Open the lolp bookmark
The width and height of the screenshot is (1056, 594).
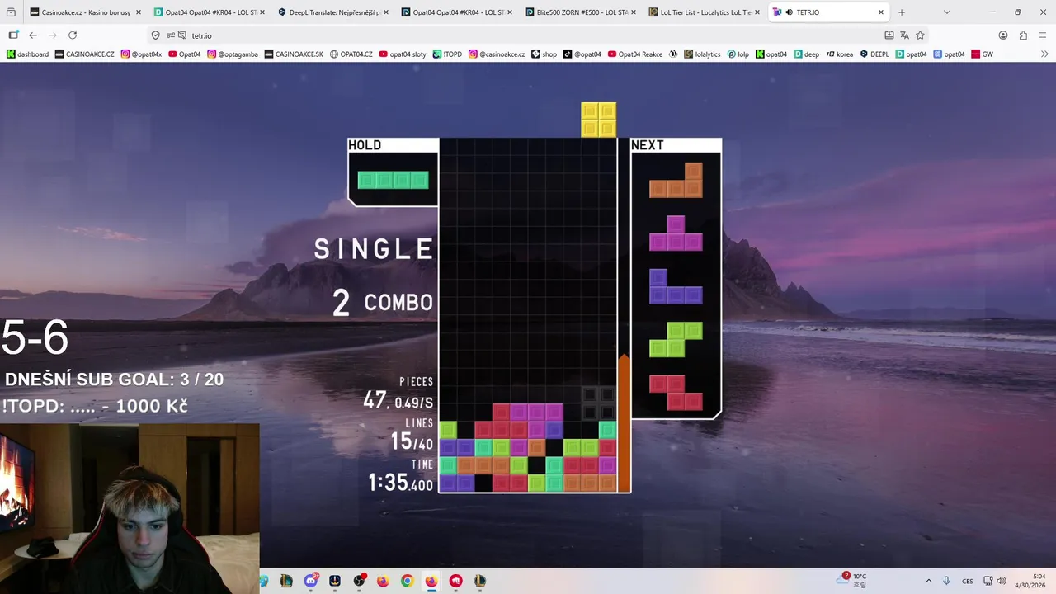tap(738, 54)
